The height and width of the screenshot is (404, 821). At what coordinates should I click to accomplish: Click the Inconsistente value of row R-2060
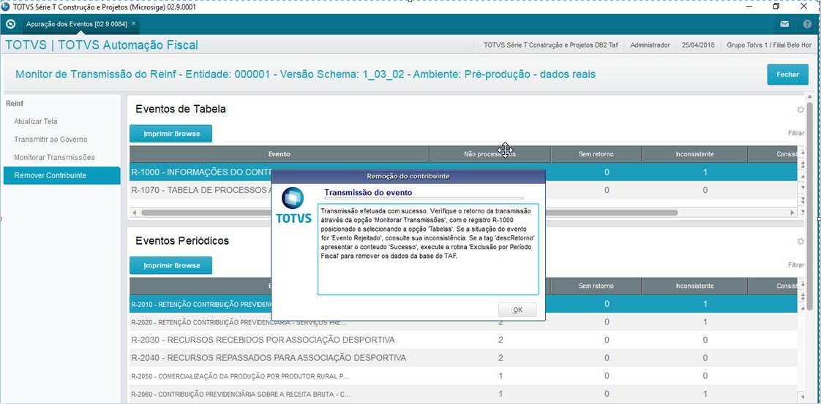tap(705, 394)
